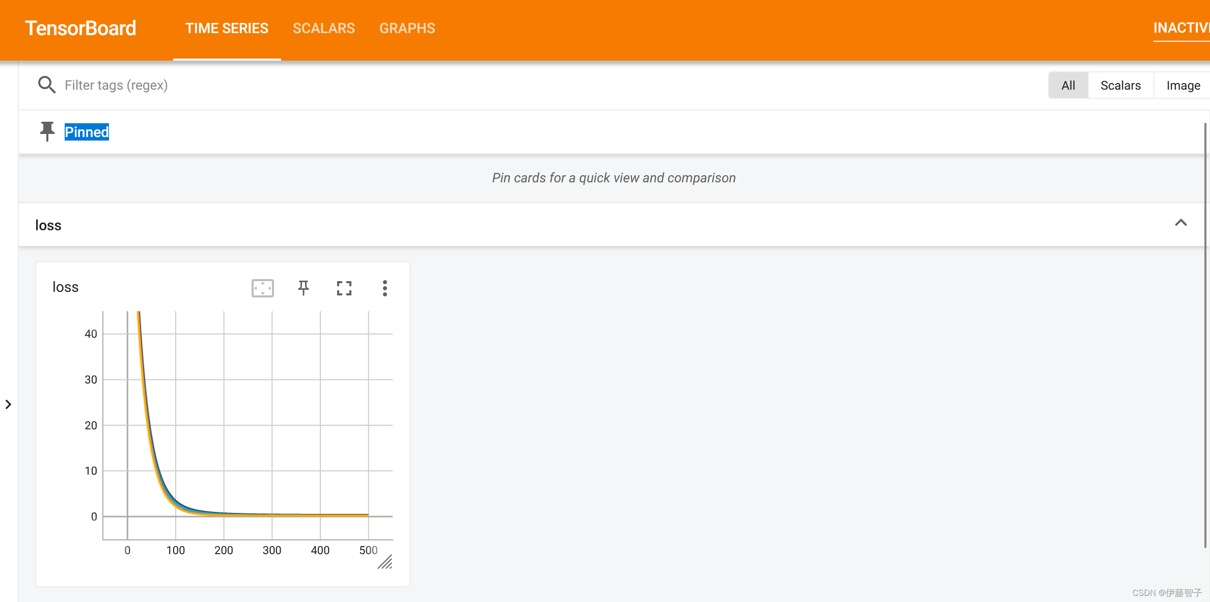The image size is (1210, 602).
Task: Collapse the loss section with its chevron
Action: pyautogui.click(x=1182, y=223)
